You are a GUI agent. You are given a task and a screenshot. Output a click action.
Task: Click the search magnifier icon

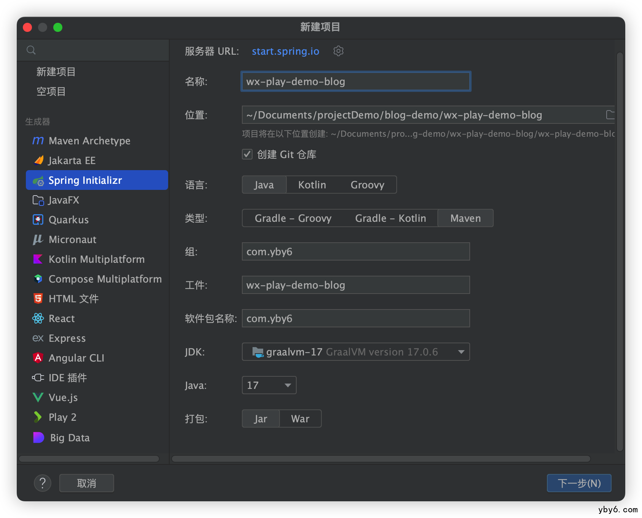31,50
